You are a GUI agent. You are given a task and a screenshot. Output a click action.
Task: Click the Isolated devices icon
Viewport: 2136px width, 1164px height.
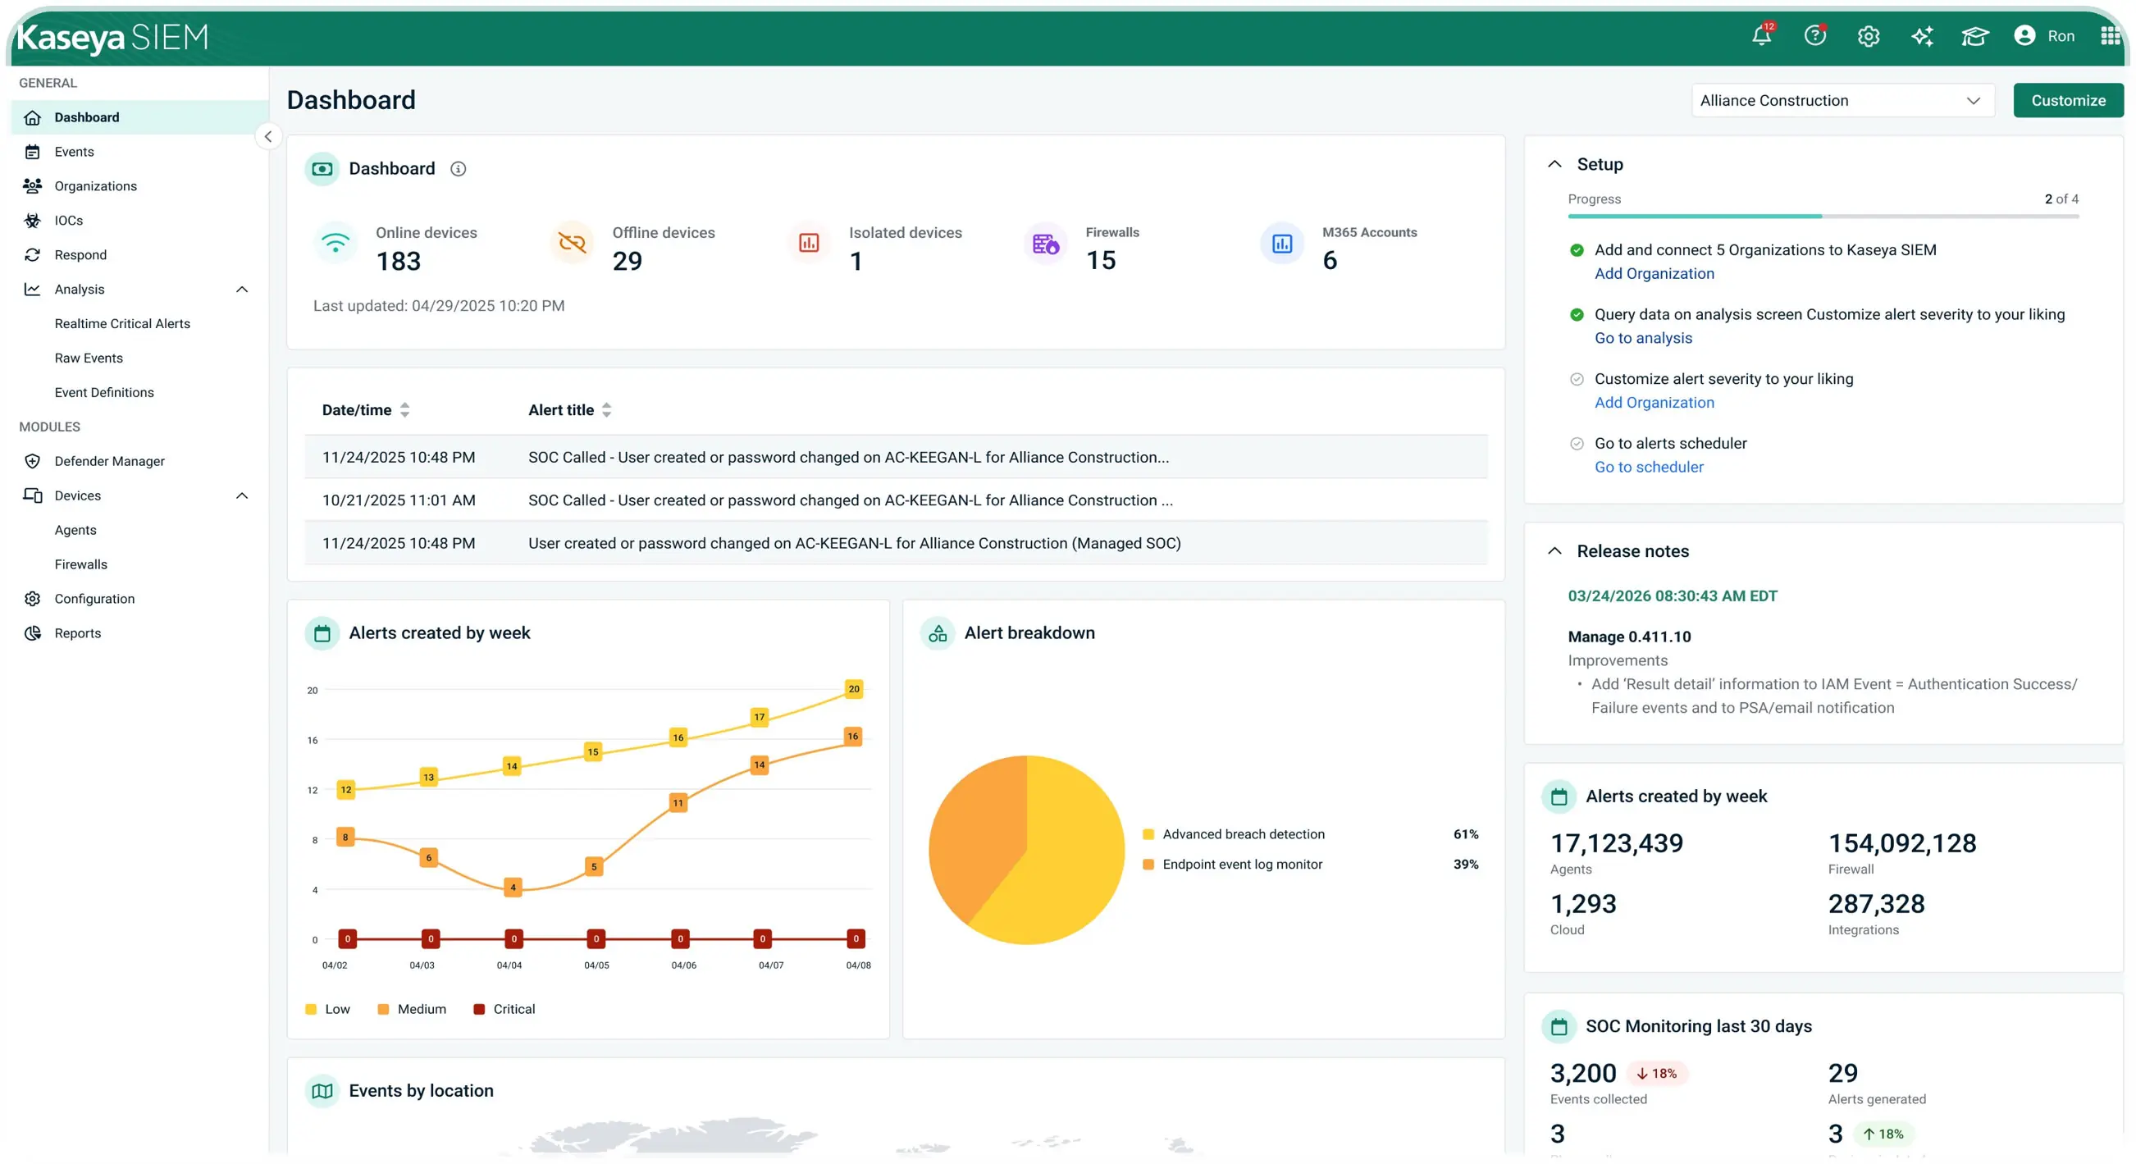[x=809, y=243]
